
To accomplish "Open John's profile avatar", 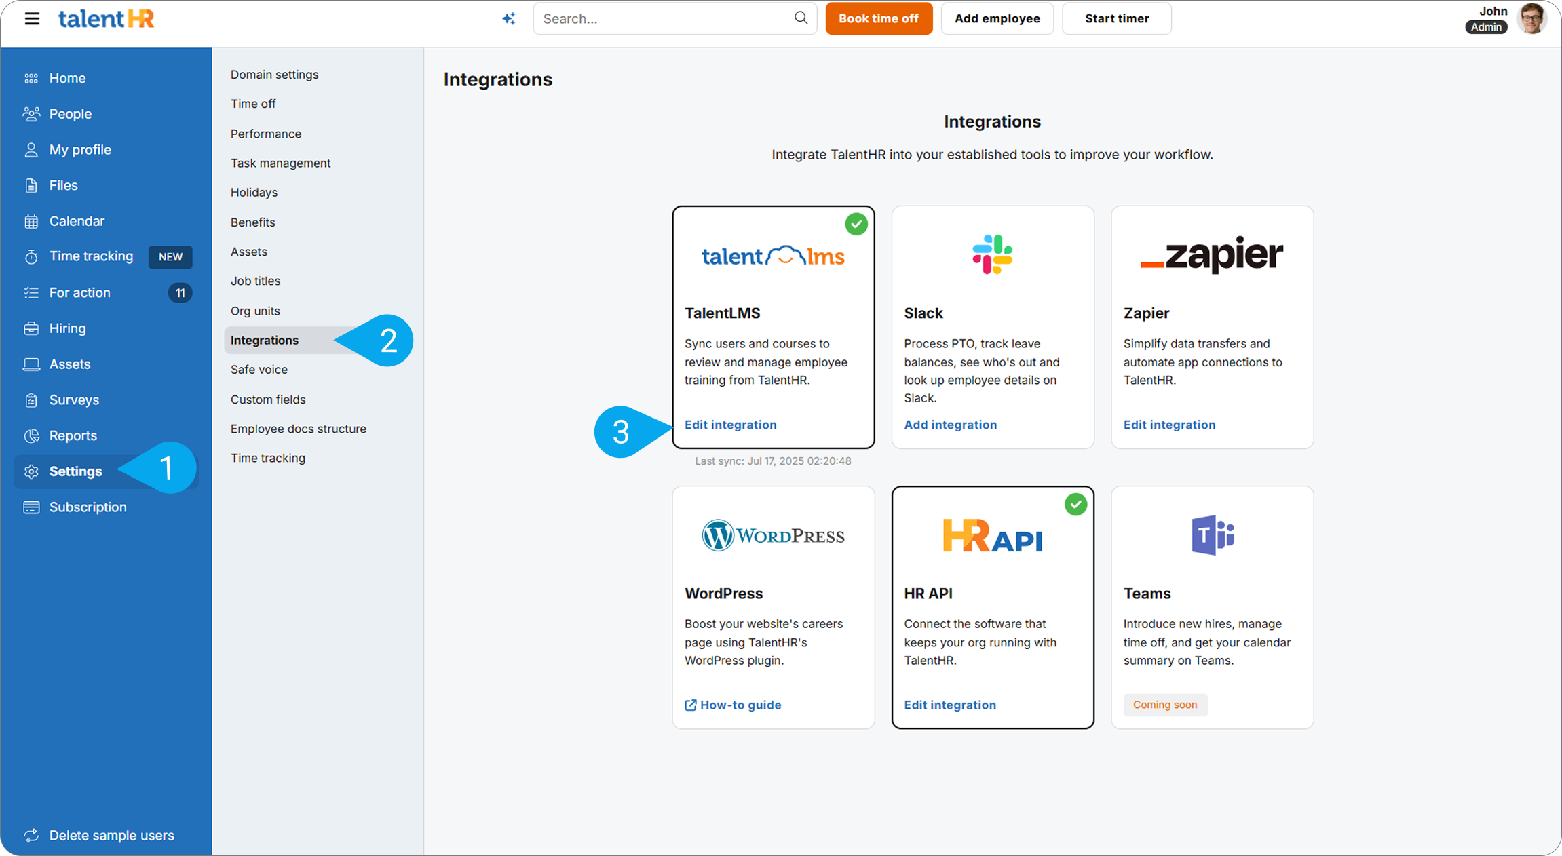I will pos(1532,18).
